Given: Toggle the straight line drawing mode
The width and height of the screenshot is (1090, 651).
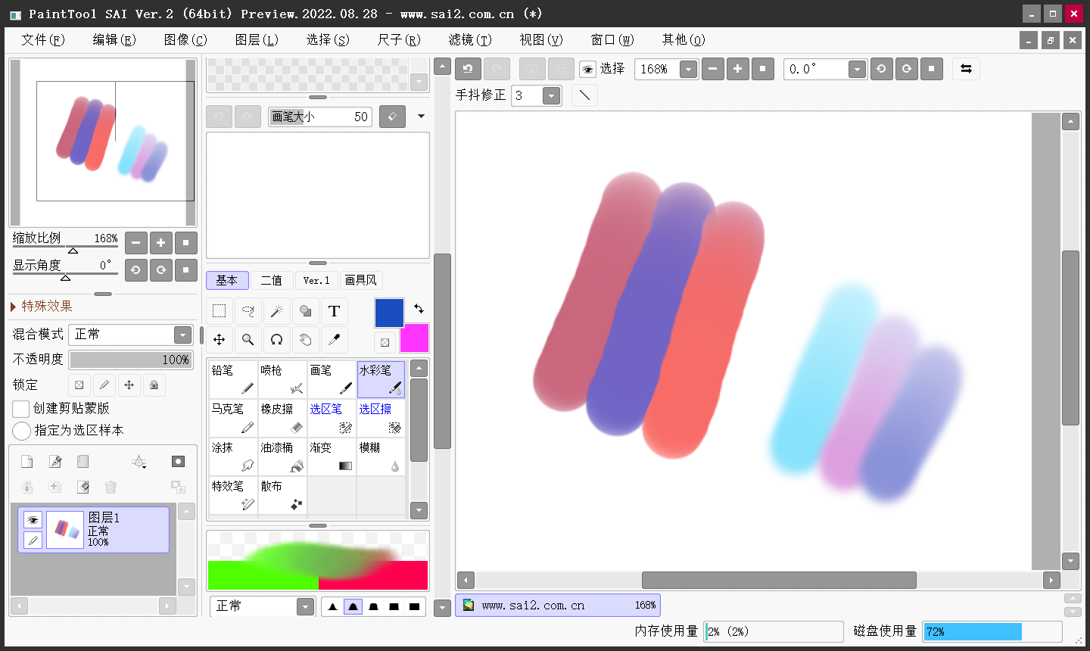Looking at the screenshot, I should pos(584,95).
